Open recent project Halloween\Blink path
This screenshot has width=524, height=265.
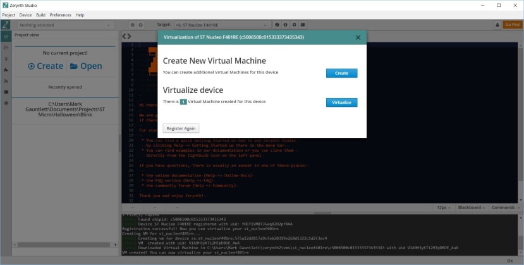(x=65, y=109)
